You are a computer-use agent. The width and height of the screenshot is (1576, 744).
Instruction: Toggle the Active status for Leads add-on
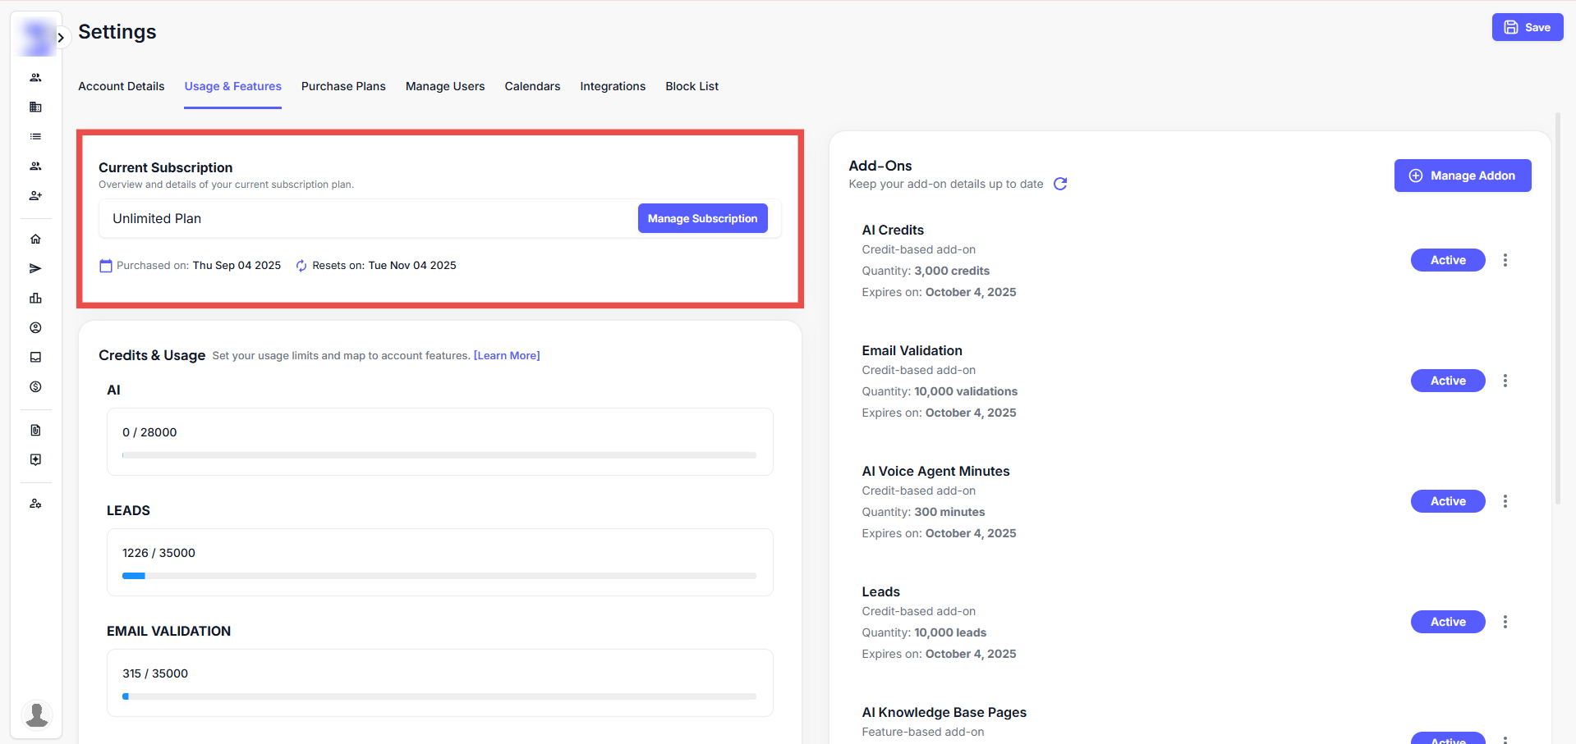[x=1447, y=622]
